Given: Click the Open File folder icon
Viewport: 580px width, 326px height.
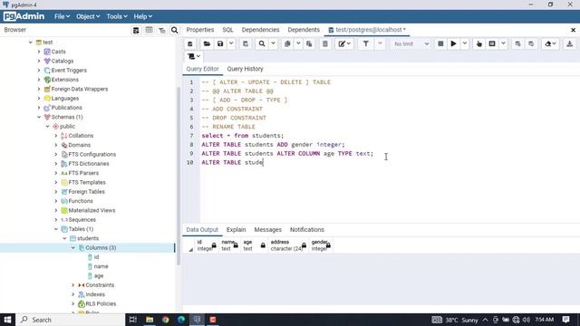Looking at the screenshot, I should coord(207,43).
